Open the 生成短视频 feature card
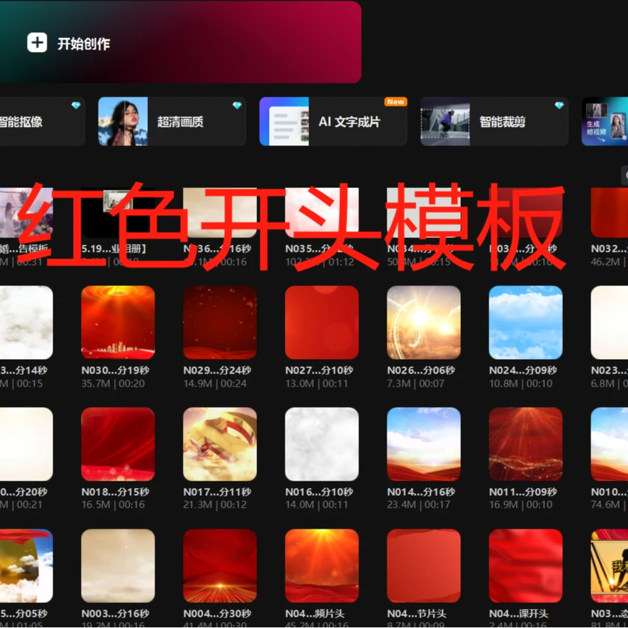The width and height of the screenshot is (628, 628). (605, 122)
